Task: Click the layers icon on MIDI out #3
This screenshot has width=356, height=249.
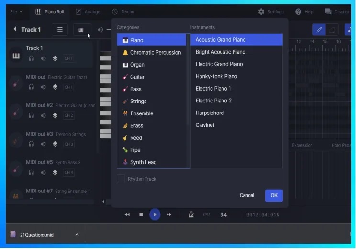Action: (55, 144)
